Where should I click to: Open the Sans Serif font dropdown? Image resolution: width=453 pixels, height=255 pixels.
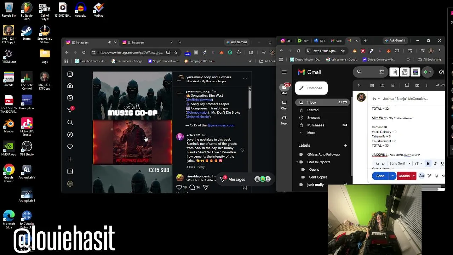tap(400, 164)
